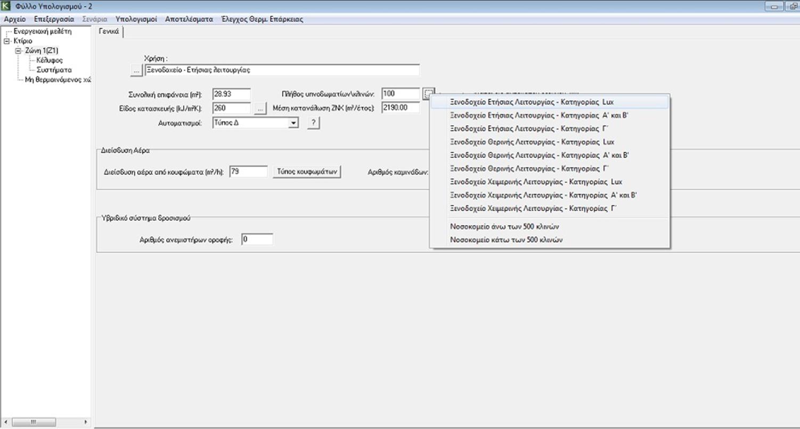This screenshot has width=800, height=429.
Task: Click the application icon in the title bar
Action: tap(6, 6)
